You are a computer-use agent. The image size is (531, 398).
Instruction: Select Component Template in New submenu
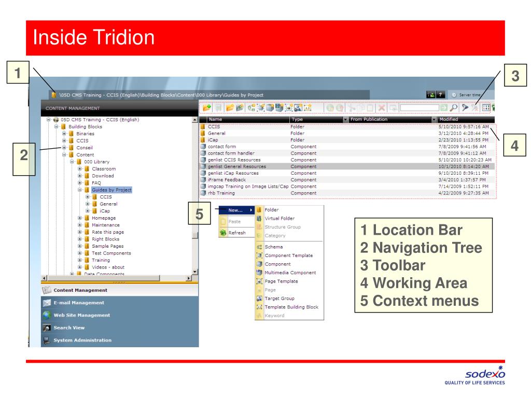288,255
